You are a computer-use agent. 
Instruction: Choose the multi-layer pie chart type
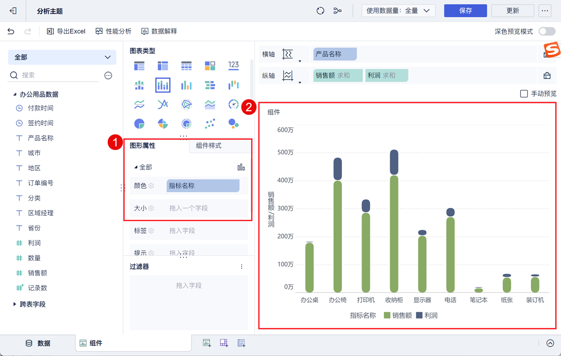coord(187,123)
